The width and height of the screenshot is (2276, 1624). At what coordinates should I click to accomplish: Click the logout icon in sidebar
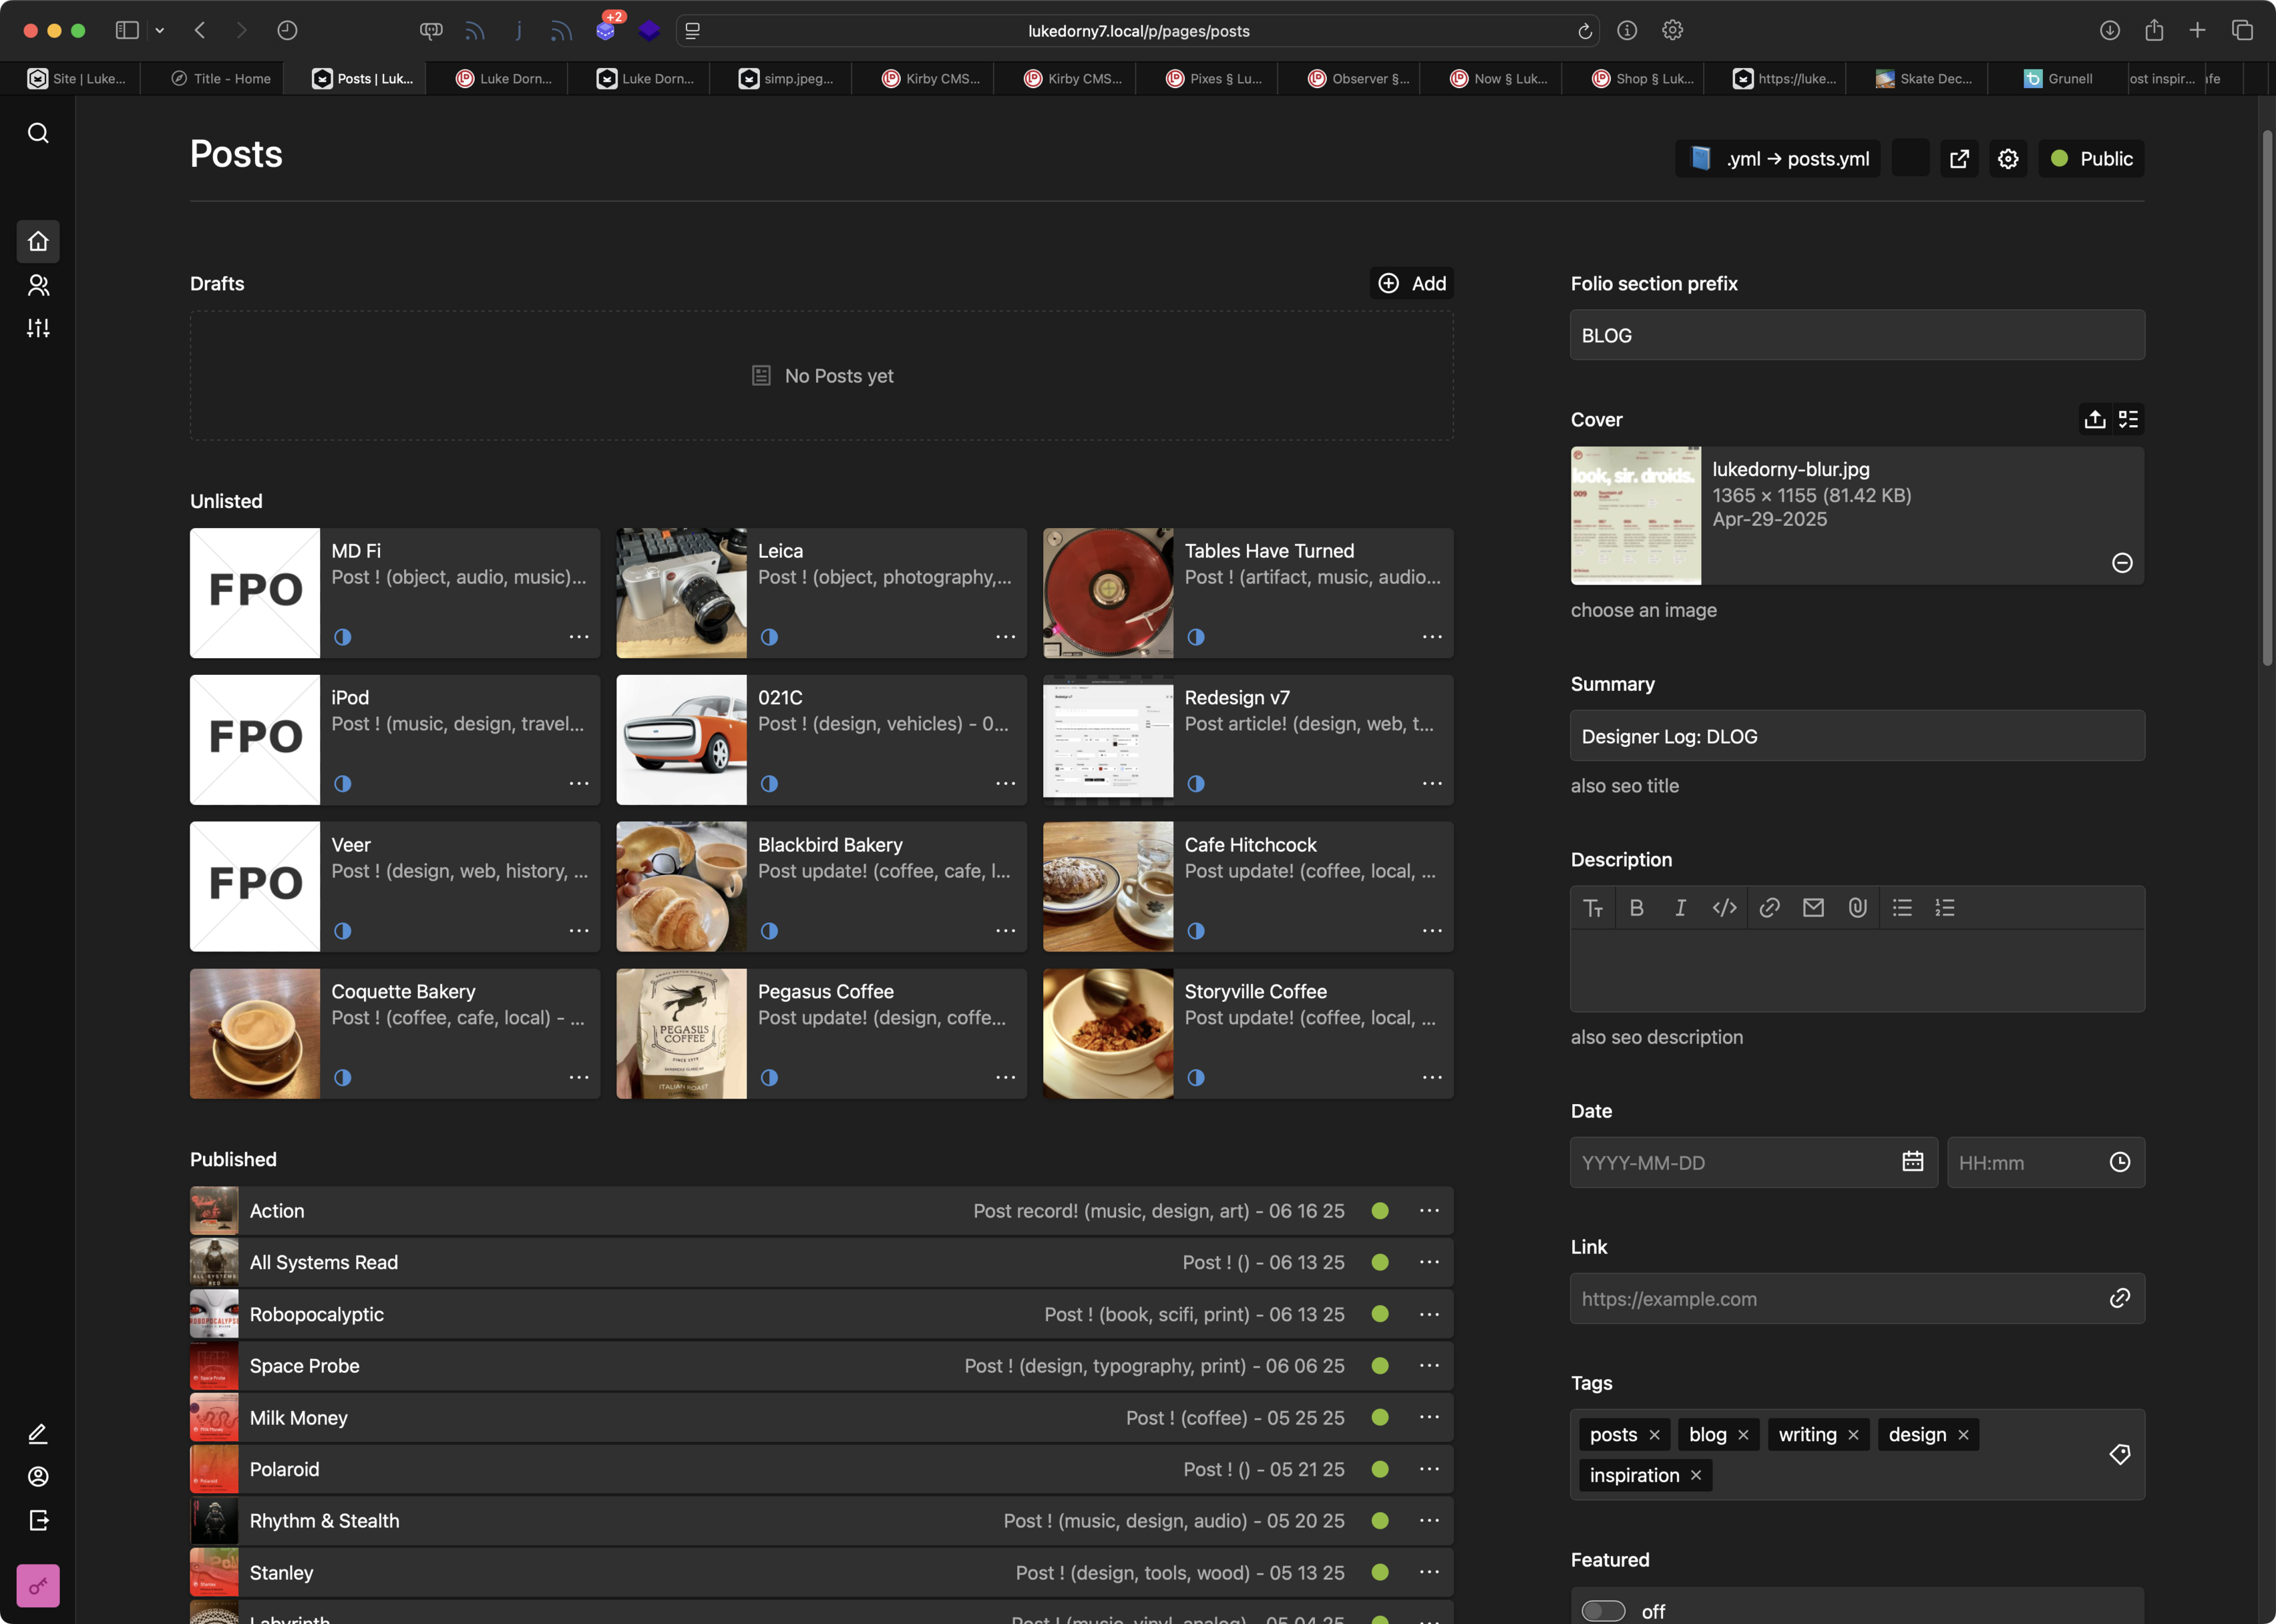coord(38,1521)
